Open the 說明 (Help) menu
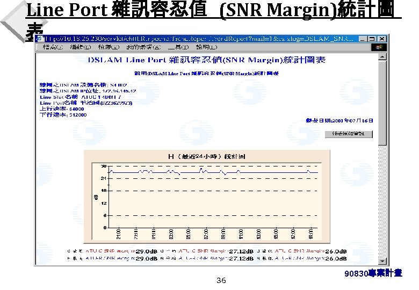This screenshot has width=419, height=290. coord(207,47)
